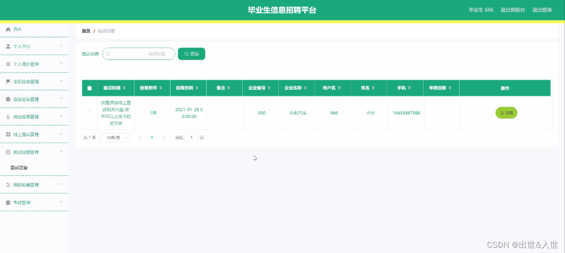The width and height of the screenshot is (565, 253).
Task: Expand 线上面试管理 menu chevron
Action: point(61,134)
